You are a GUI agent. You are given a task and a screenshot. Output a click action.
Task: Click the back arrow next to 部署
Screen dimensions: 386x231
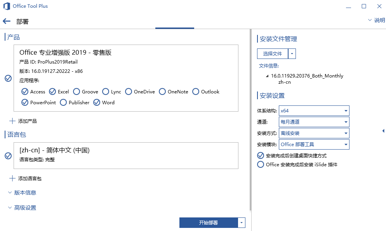(x=7, y=21)
